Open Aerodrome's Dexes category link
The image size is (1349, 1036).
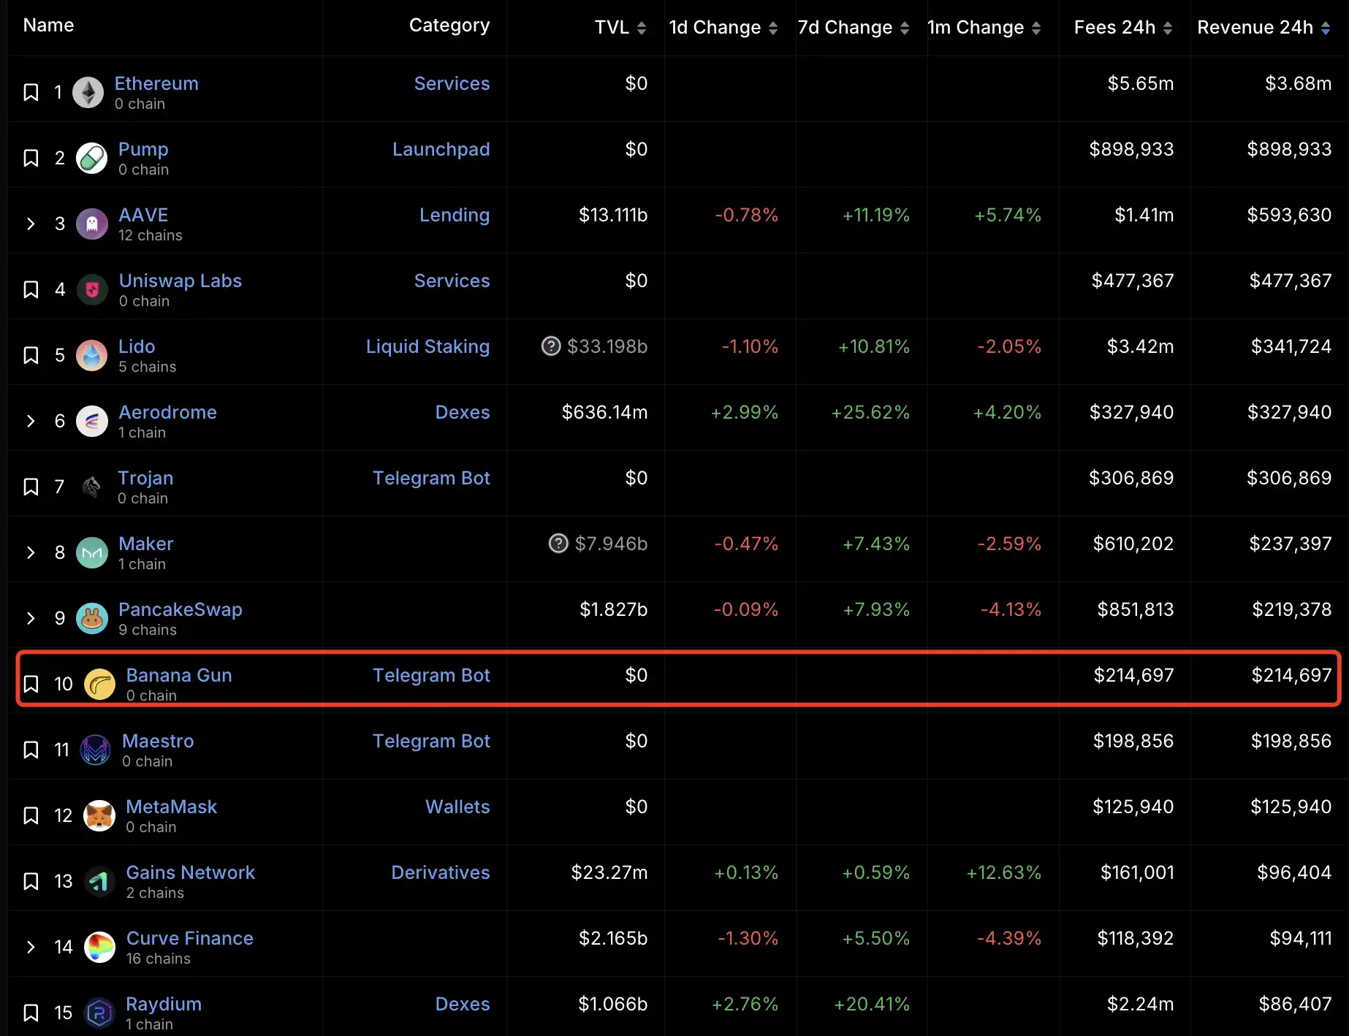click(x=463, y=412)
